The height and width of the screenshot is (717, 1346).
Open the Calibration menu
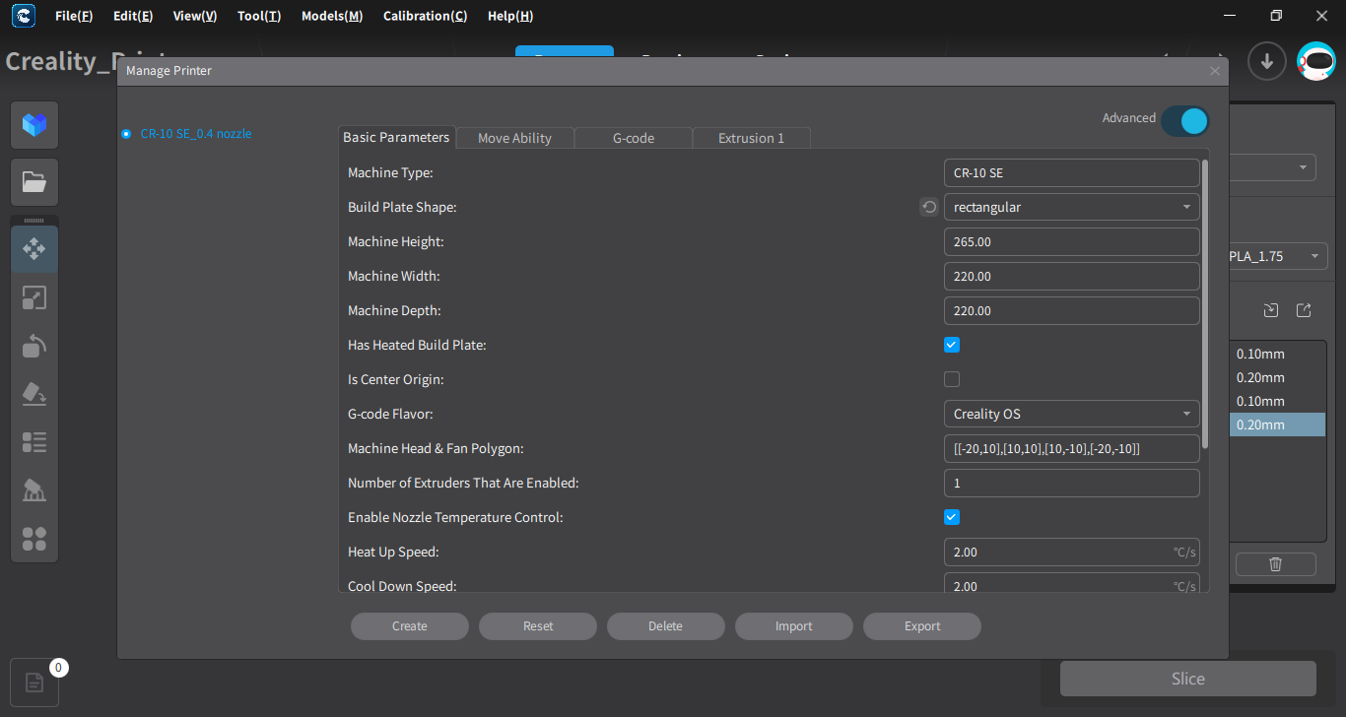[x=426, y=16]
